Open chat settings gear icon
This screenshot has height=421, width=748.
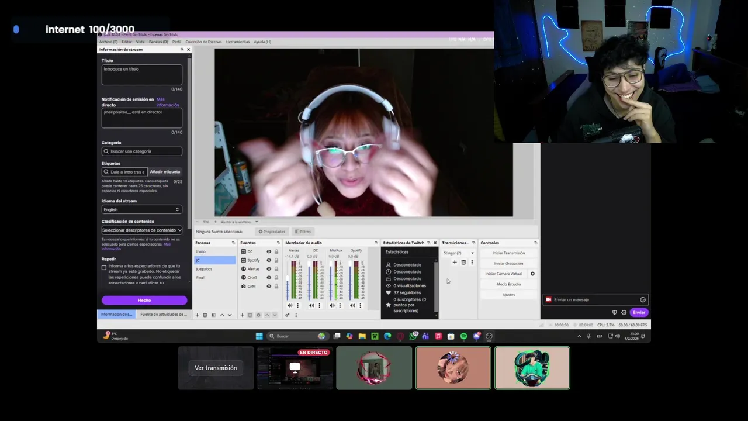click(x=624, y=312)
